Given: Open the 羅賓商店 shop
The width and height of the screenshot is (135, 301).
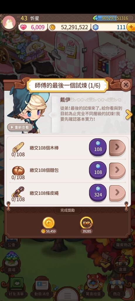Looking at the screenshot, I should click(124, 245).
